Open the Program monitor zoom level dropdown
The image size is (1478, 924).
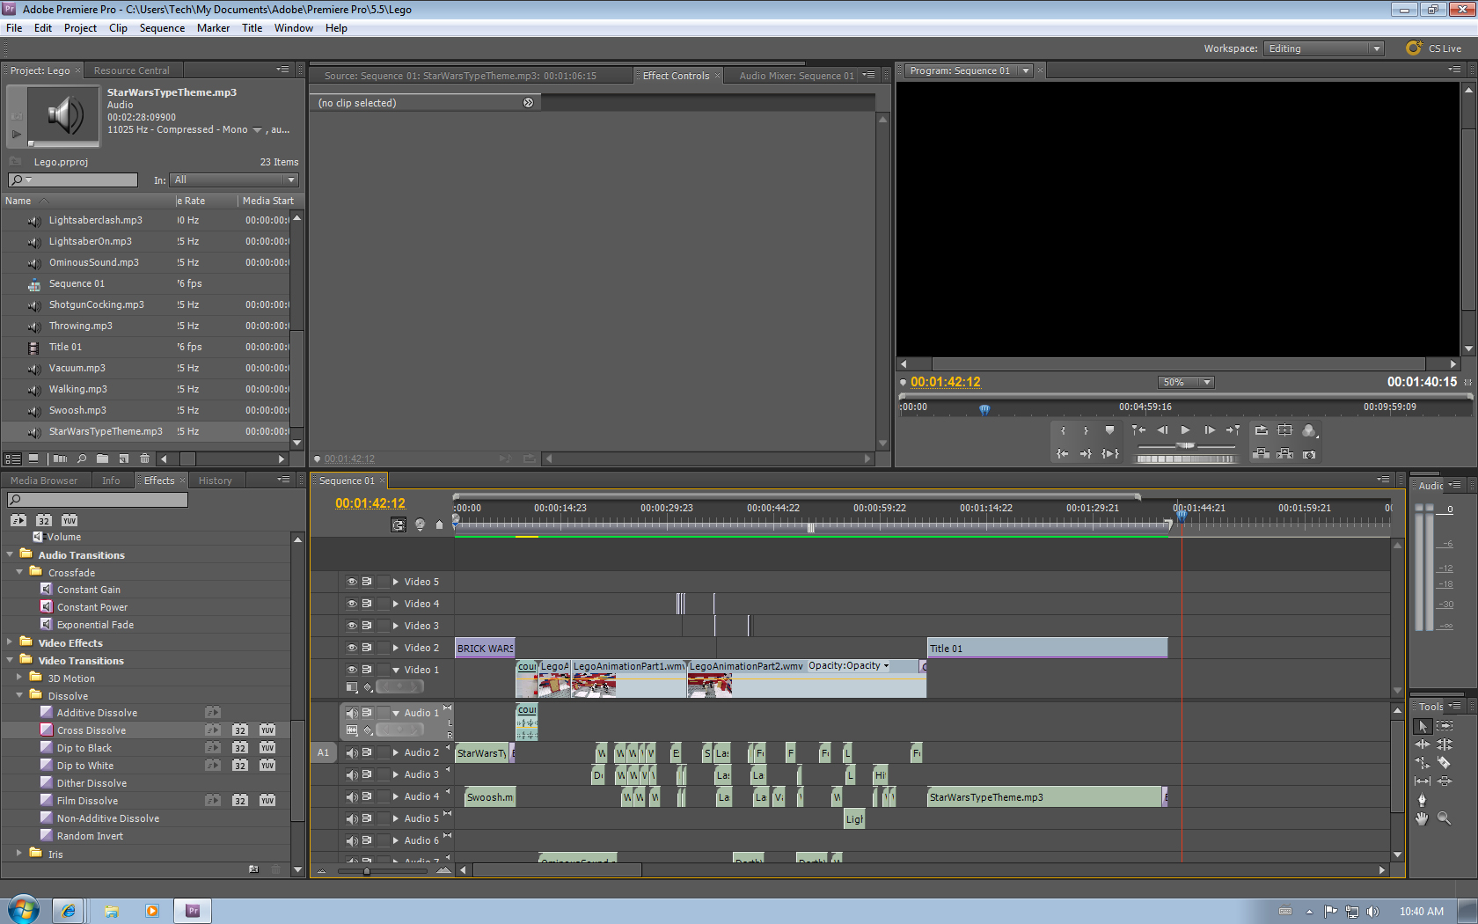click(x=1186, y=382)
